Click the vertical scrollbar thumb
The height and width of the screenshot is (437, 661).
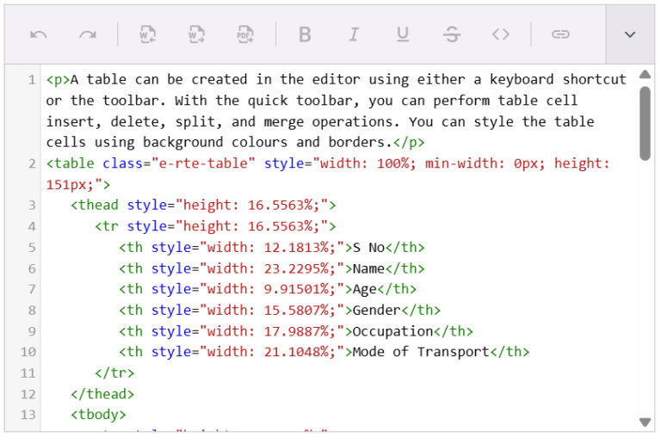click(645, 122)
